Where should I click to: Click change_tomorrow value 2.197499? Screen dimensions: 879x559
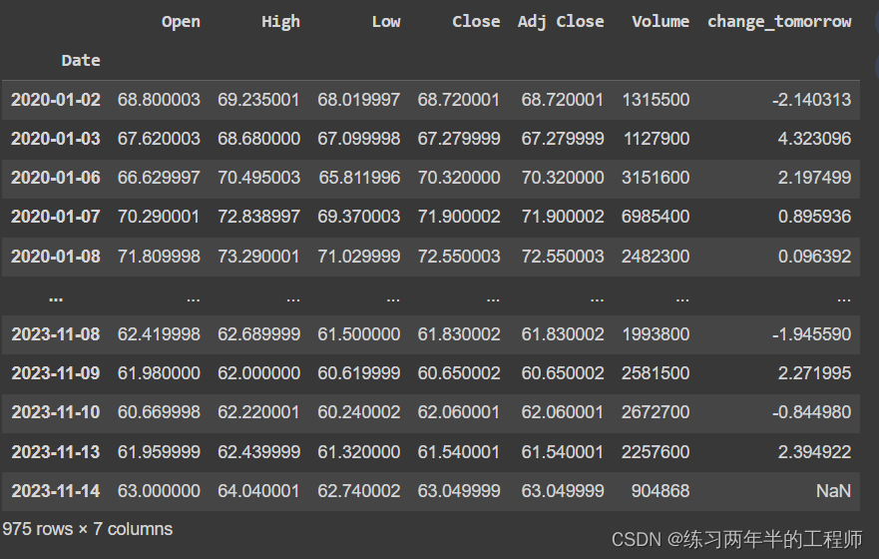point(814,178)
